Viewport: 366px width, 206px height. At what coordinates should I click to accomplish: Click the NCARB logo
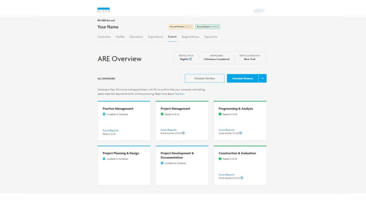(x=103, y=10)
